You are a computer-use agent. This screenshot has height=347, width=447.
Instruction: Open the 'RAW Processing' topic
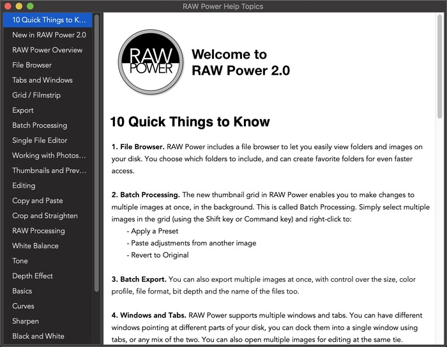pos(48,231)
